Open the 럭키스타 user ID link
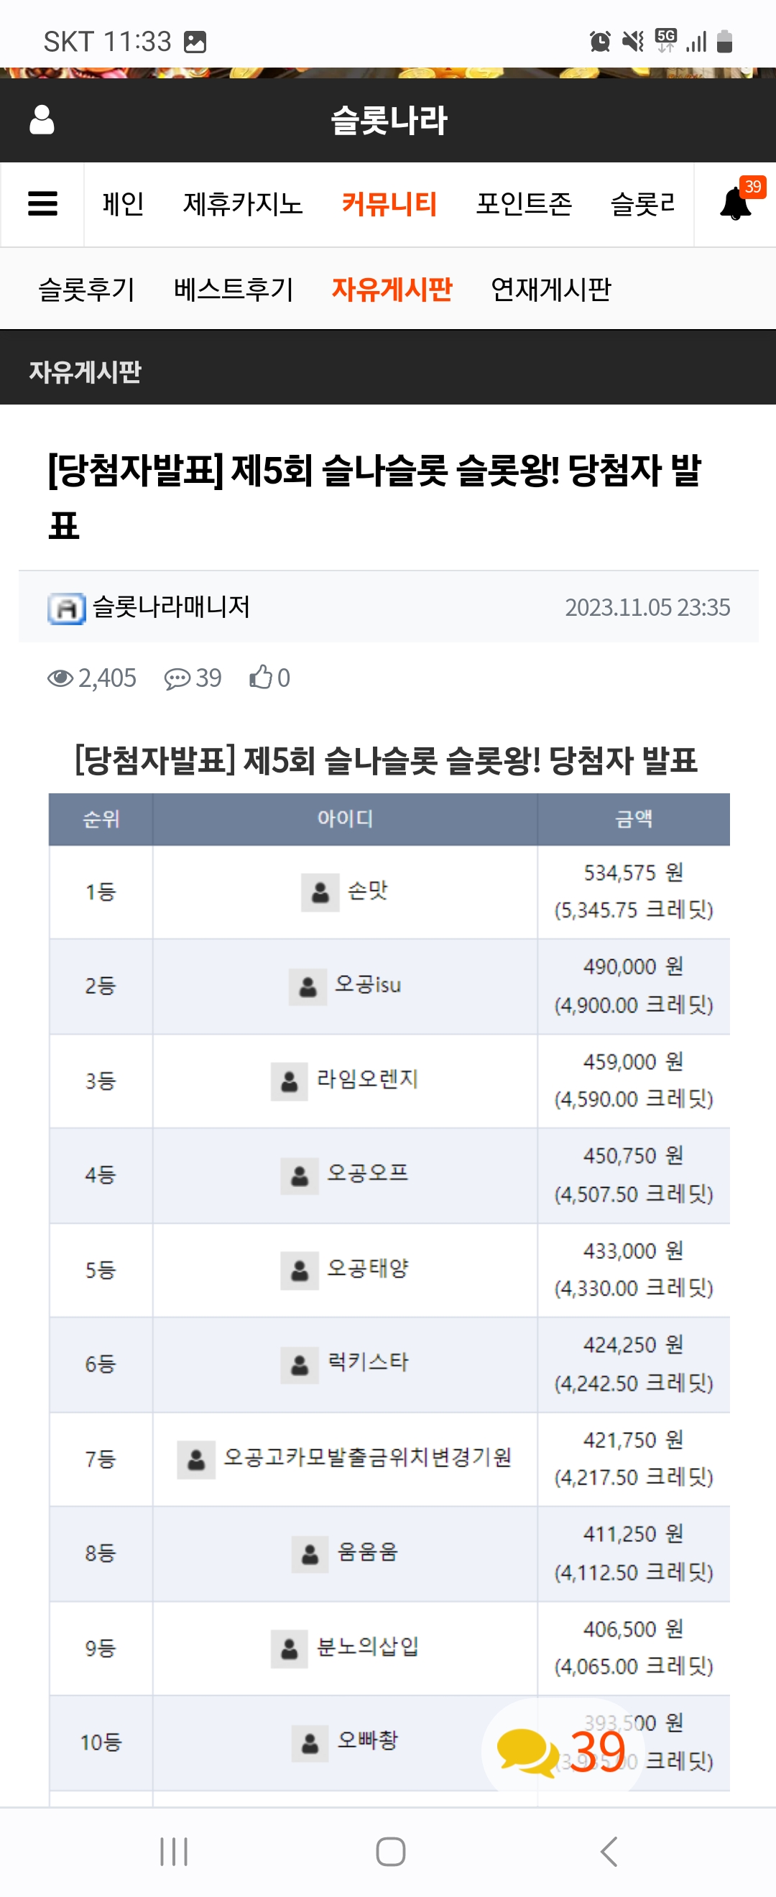The width and height of the screenshot is (776, 1897). [367, 1363]
